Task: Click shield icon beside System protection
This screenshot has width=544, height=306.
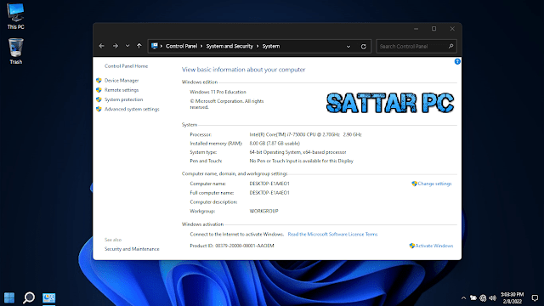Action: tap(99, 99)
